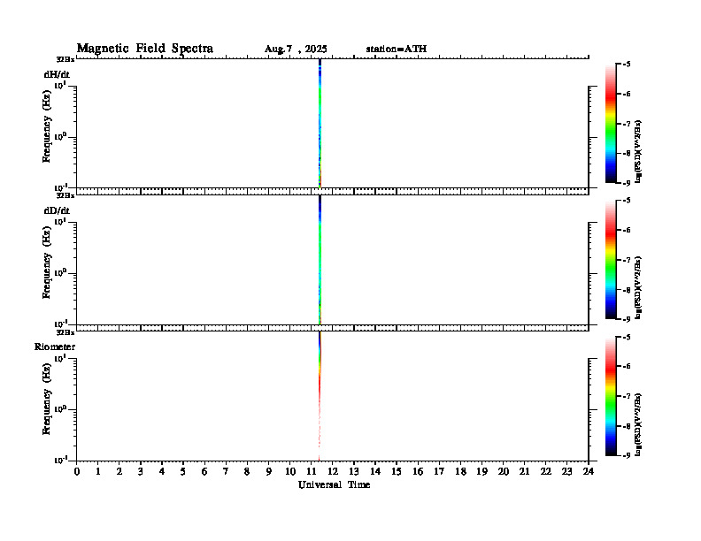The height and width of the screenshot is (541, 701).
Task: Click hour "14" on the Universal Time axis
Action: [x=375, y=471]
